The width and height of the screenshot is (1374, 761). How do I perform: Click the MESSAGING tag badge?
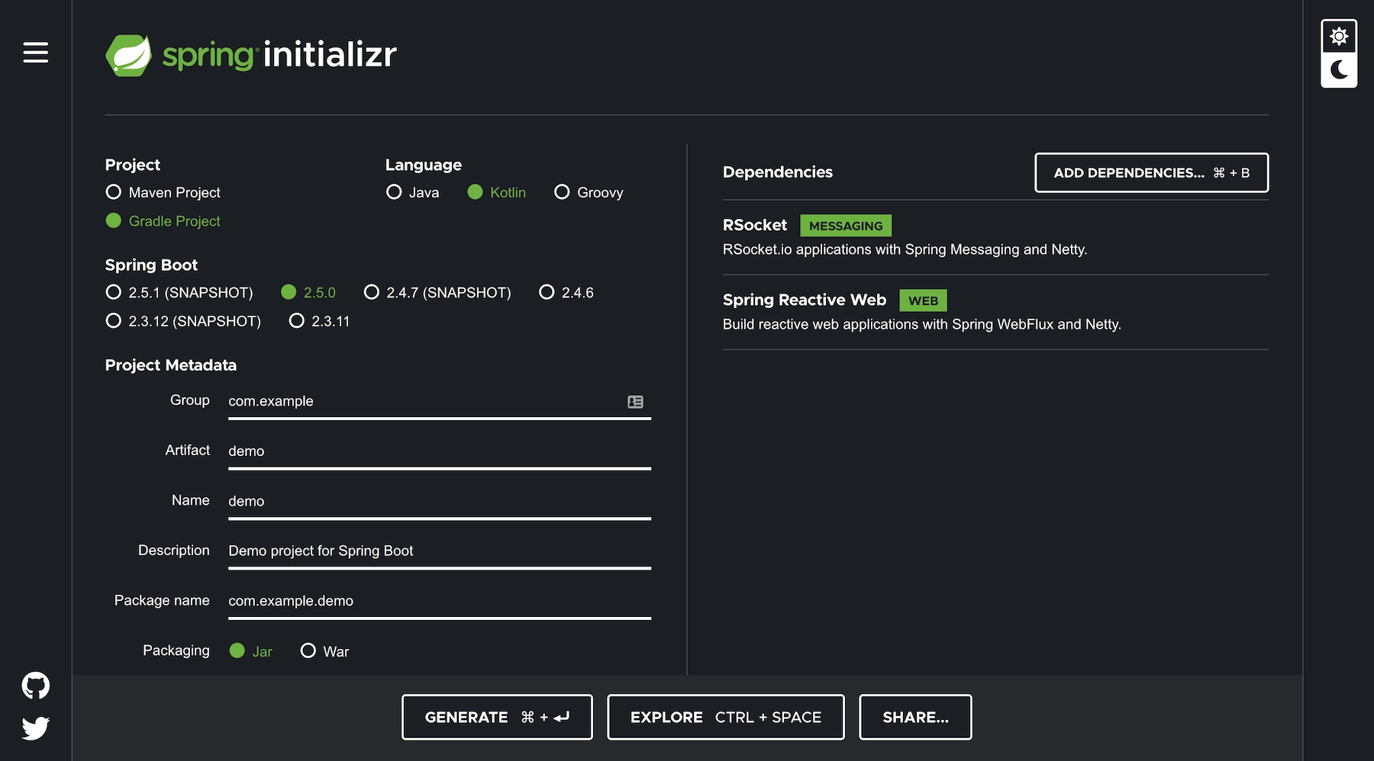pyautogui.click(x=846, y=226)
